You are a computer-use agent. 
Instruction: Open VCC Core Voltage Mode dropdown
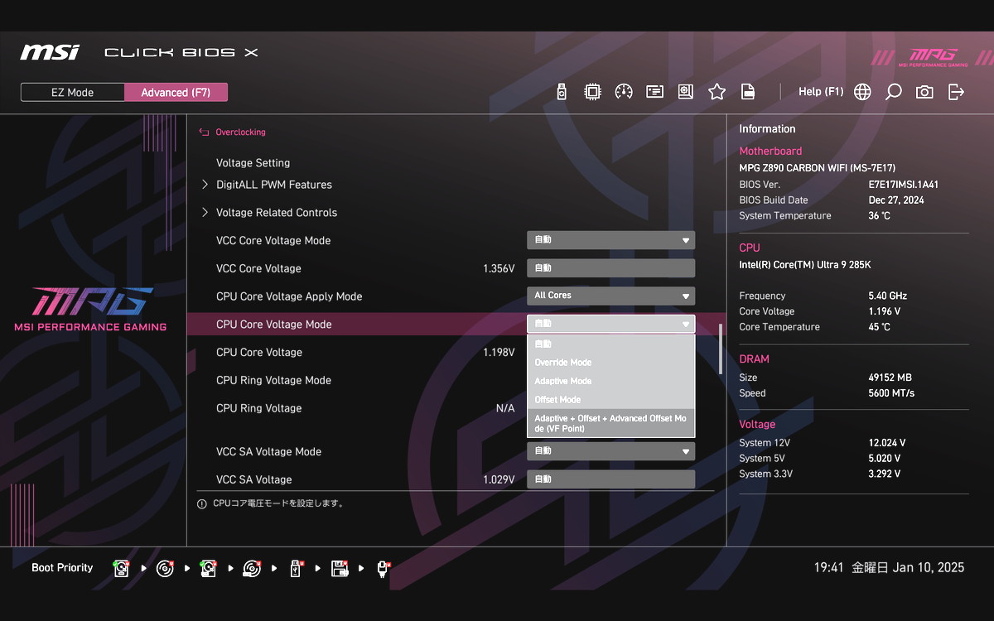coord(610,240)
